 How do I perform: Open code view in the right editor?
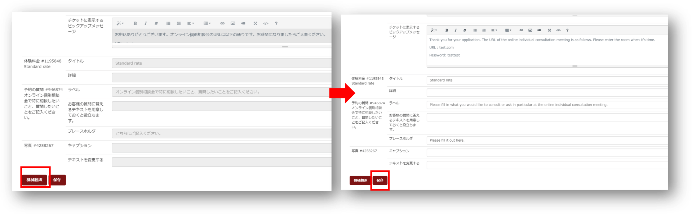pos(558,30)
